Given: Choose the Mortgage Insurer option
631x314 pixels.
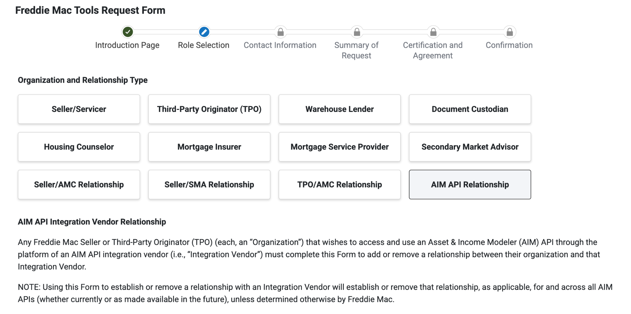Looking at the screenshot, I should (x=209, y=147).
